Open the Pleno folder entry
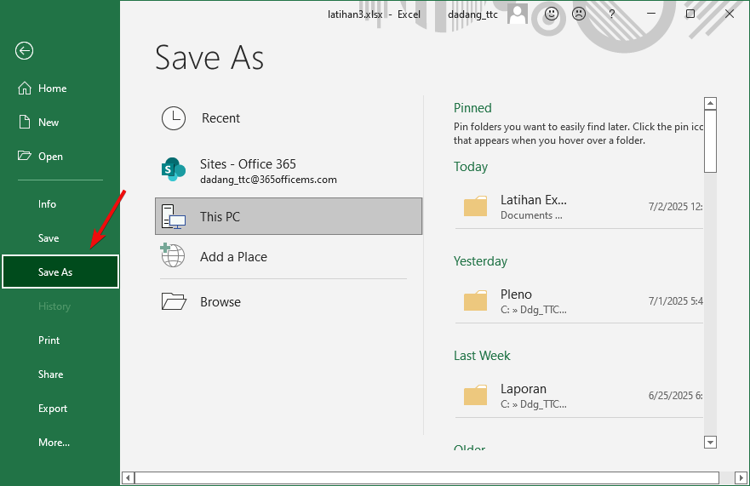 579,301
